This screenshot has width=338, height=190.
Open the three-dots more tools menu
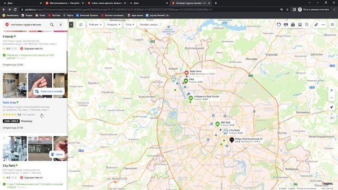coord(323,25)
